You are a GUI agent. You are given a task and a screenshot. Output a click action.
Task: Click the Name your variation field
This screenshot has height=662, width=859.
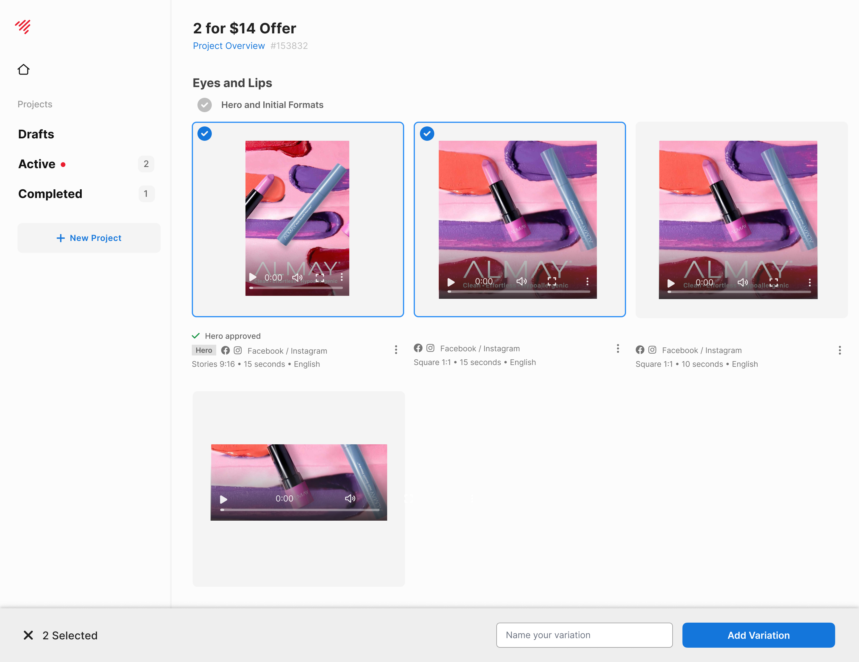click(584, 635)
